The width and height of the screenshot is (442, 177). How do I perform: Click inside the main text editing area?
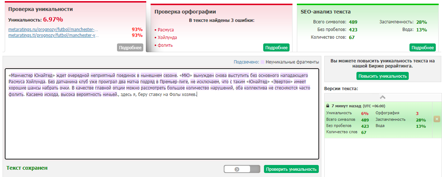pyautogui.click(x=162, y=128)
